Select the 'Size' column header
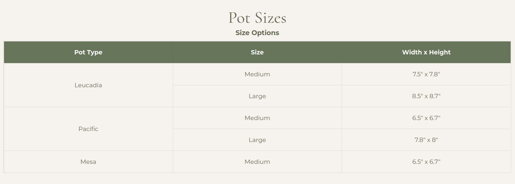Viewport: 515px width, 184px height. 257,52
